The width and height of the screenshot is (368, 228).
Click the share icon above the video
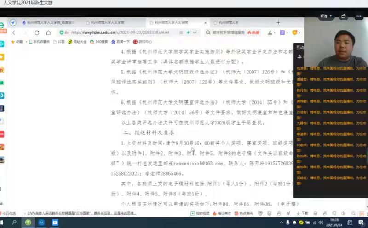tap(344, 16)
